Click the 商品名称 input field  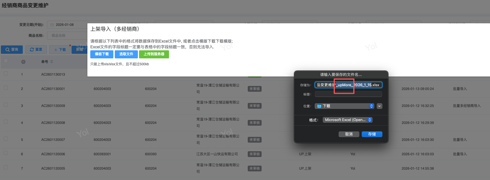[68, 36]
